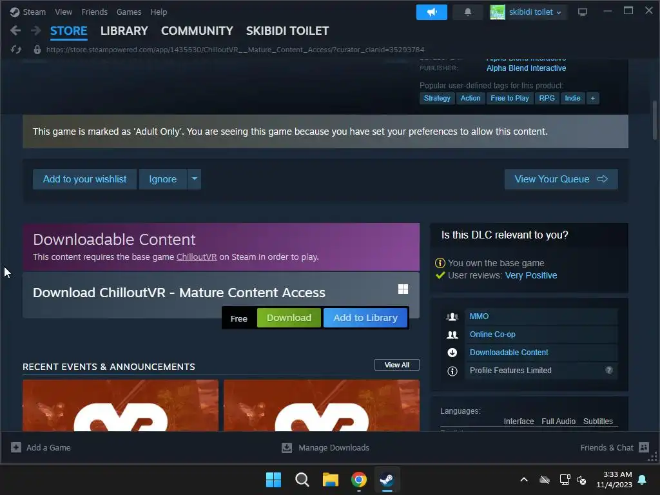The image size is (660, 495).
Task: Open Very Positive user reviews link
Action: (x=531, y=275)
